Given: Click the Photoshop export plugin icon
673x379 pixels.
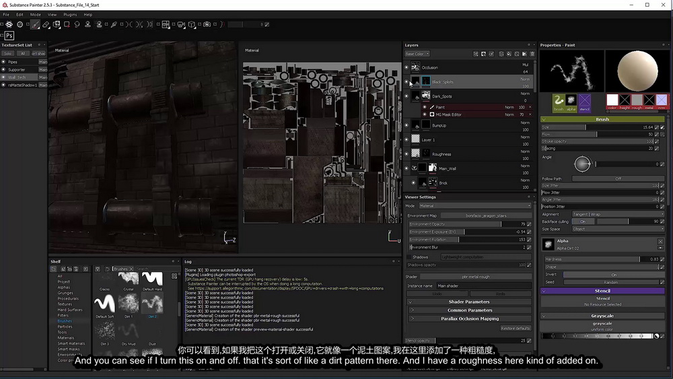Looking at the screenshot, I should coord(9,36).
